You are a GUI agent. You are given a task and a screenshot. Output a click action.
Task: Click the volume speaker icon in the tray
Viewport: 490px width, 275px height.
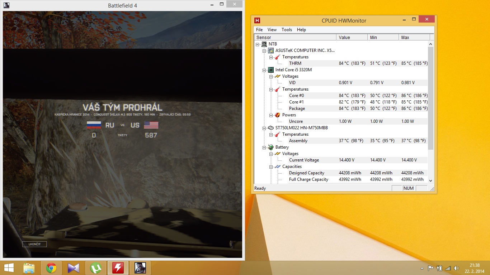tap(457, 268)
